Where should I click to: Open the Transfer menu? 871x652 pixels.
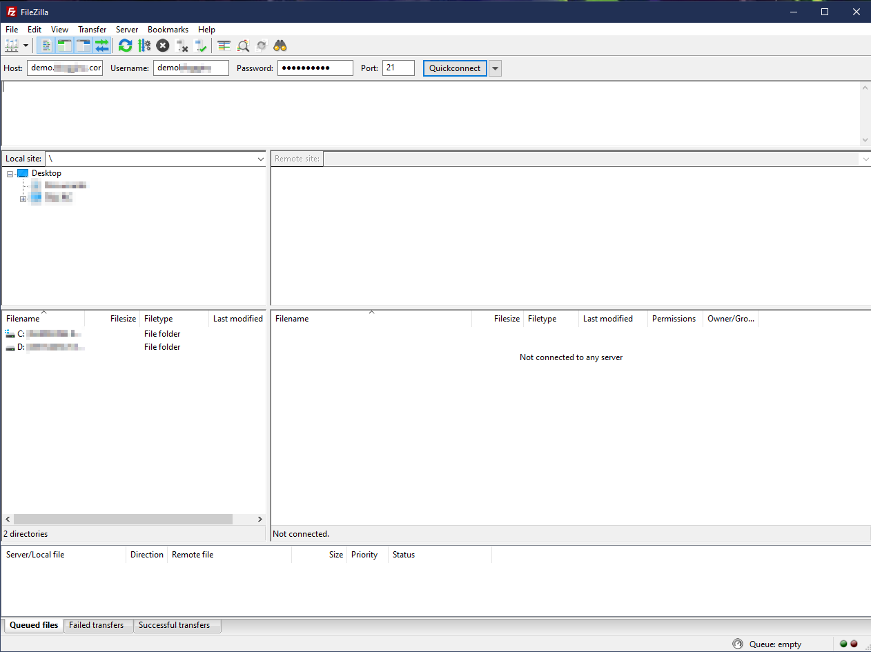92,30
